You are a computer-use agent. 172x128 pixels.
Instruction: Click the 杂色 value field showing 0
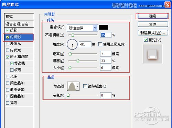(x=106, y=95)
